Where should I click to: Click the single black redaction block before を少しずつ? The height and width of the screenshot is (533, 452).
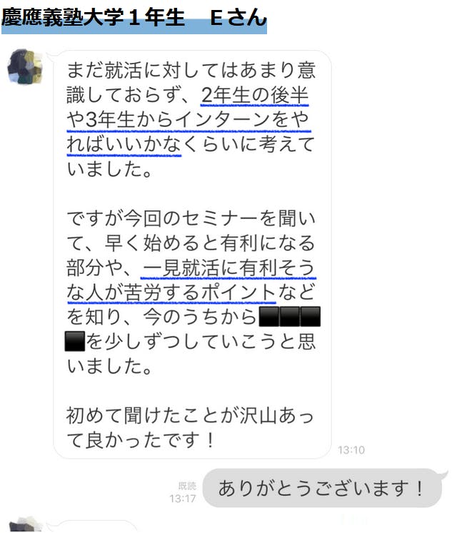75,341
